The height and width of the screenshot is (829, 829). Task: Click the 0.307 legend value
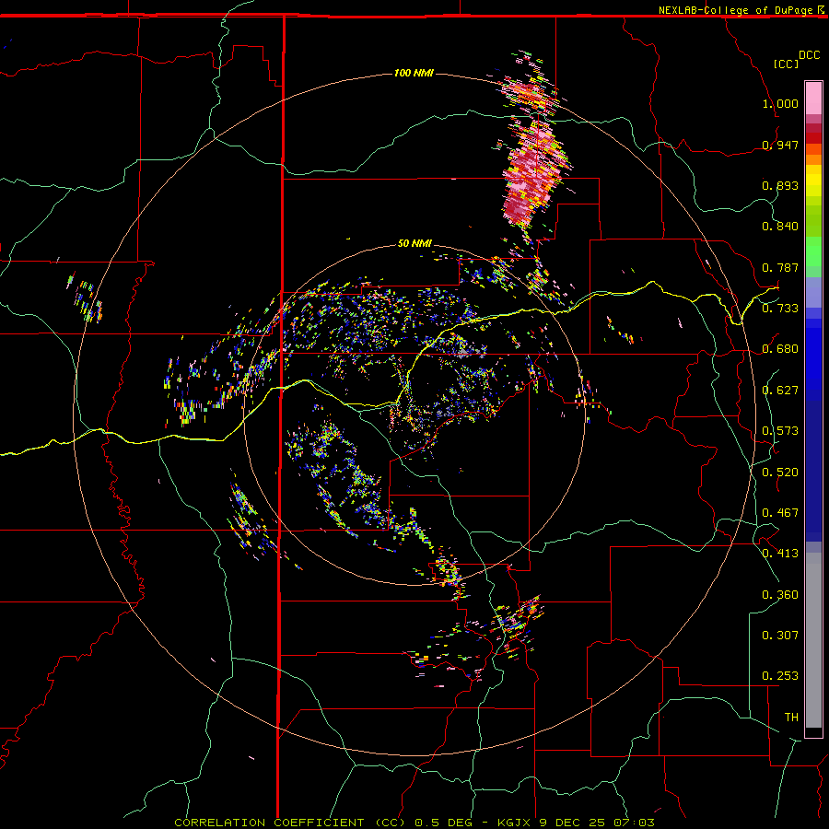click(780, 636)
